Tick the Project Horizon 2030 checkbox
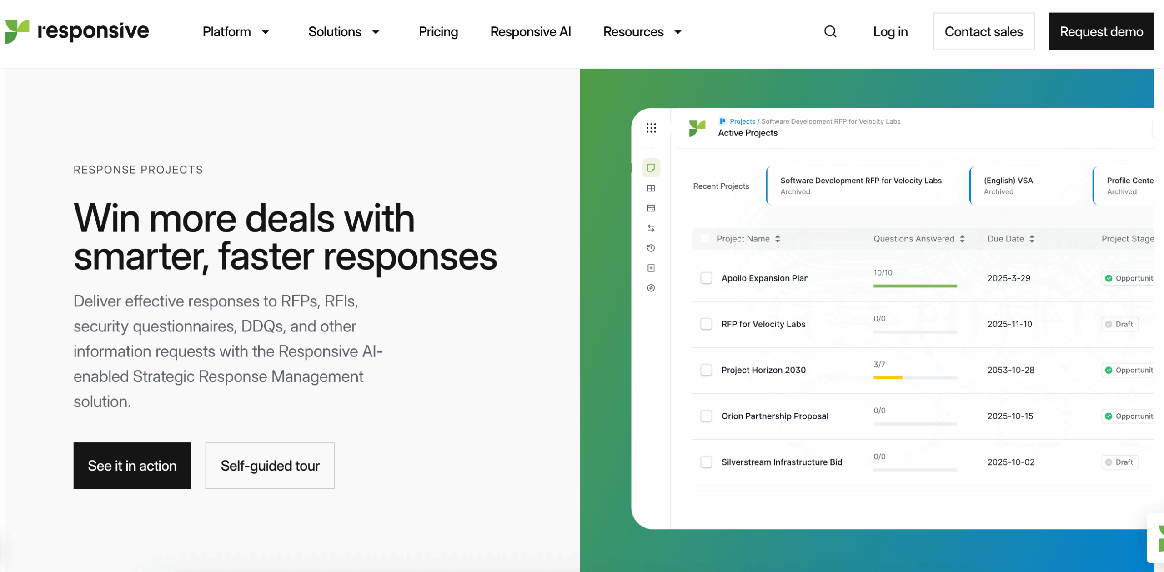The width and height of the screenshot is (1164, 572). tap(706, 370)
